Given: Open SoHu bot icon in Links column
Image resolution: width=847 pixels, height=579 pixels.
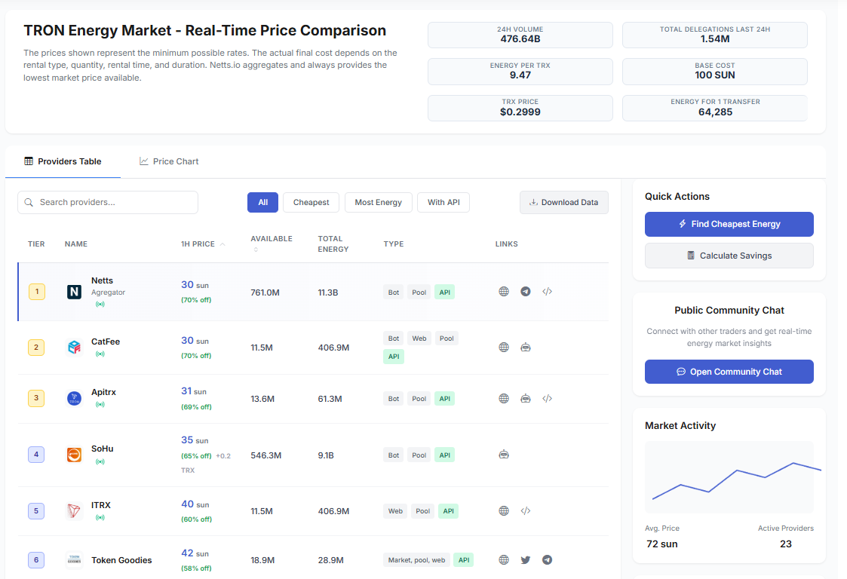Looking at the screenshot, I should coord(504,455).
